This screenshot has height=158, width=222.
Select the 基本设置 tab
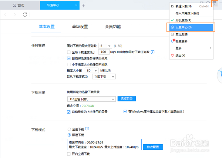(47, 27)
